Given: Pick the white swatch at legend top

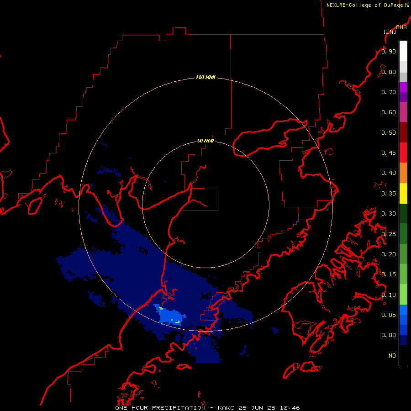Looking at the screenshot, I should point(403,51).
